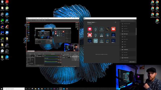Open Settings from OBS Controls
161x90 pixels.
(x=75, y=59)
